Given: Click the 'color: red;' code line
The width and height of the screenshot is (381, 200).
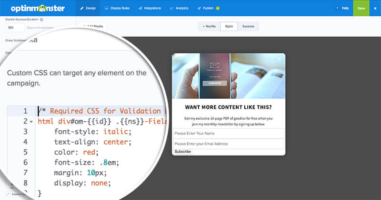Looking at the screenshot, I should [x=76, y=152].
